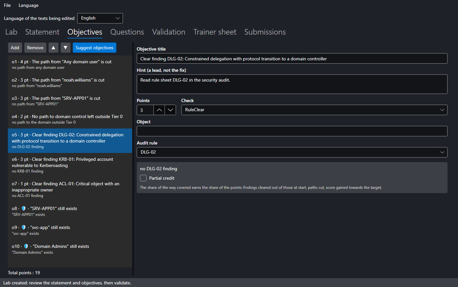Click into the empty Object field
Viewport: 458px width, 287px height.
click(292, 131)
